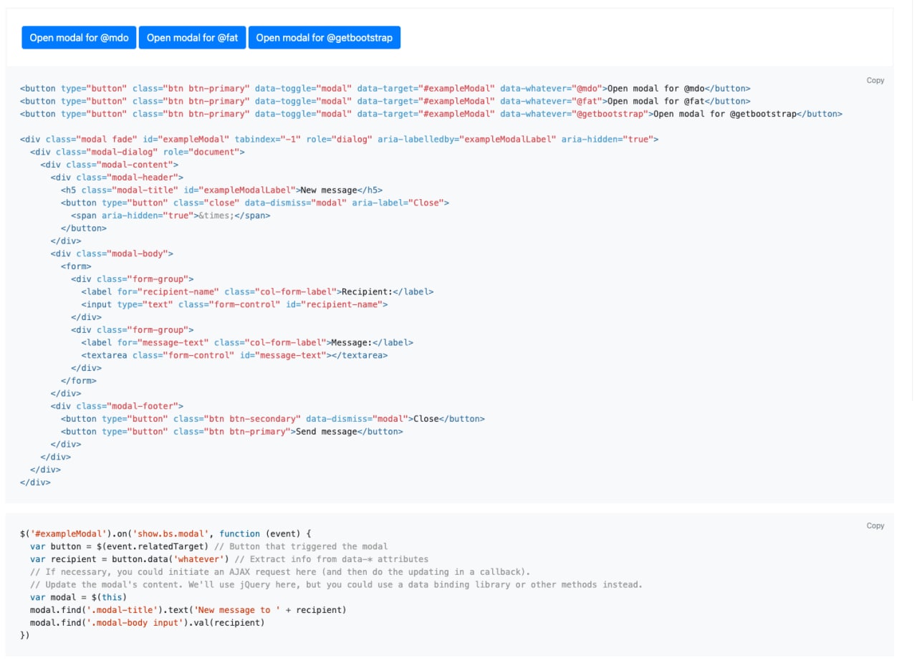Click the 'Recipient:' label code line
This screenshot has height=668, width=917.
point(257,291)
